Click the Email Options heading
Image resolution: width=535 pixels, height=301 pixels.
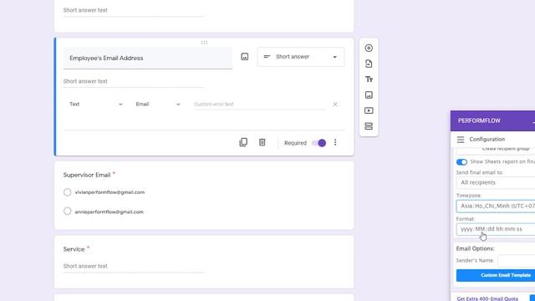click(x=476, y=248)
